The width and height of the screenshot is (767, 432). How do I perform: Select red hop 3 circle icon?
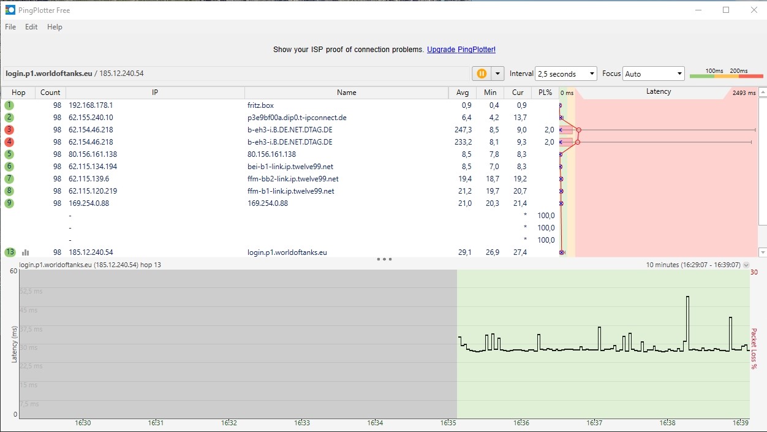(x=9, y=130)
